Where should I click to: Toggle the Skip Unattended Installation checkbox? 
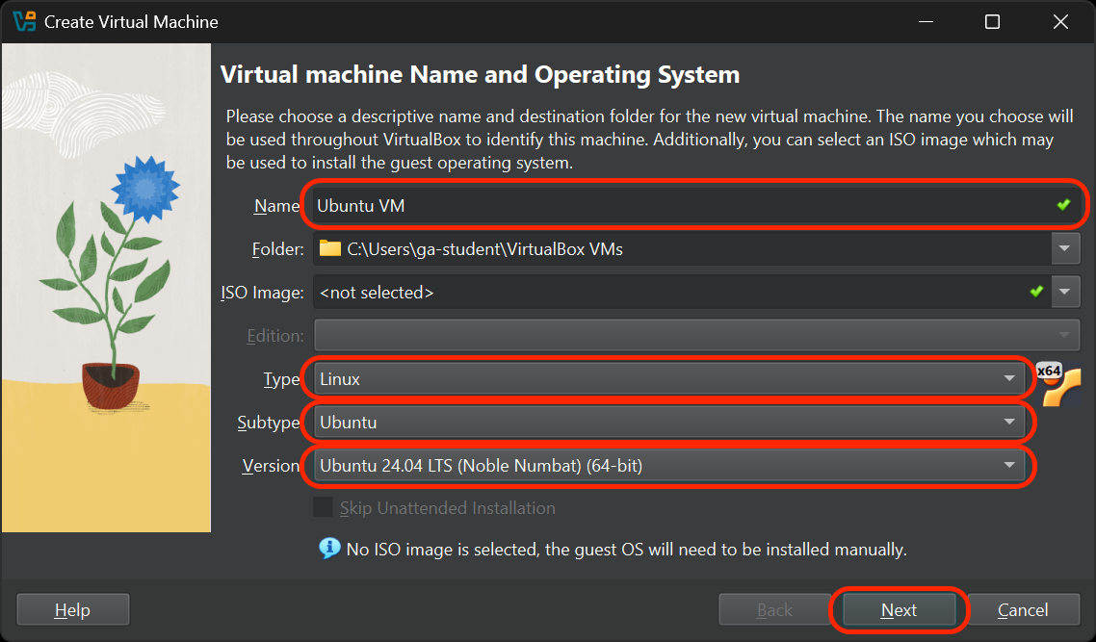pos(323,508)
